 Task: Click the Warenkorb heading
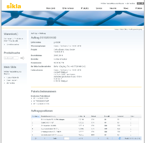click(10, 34)
